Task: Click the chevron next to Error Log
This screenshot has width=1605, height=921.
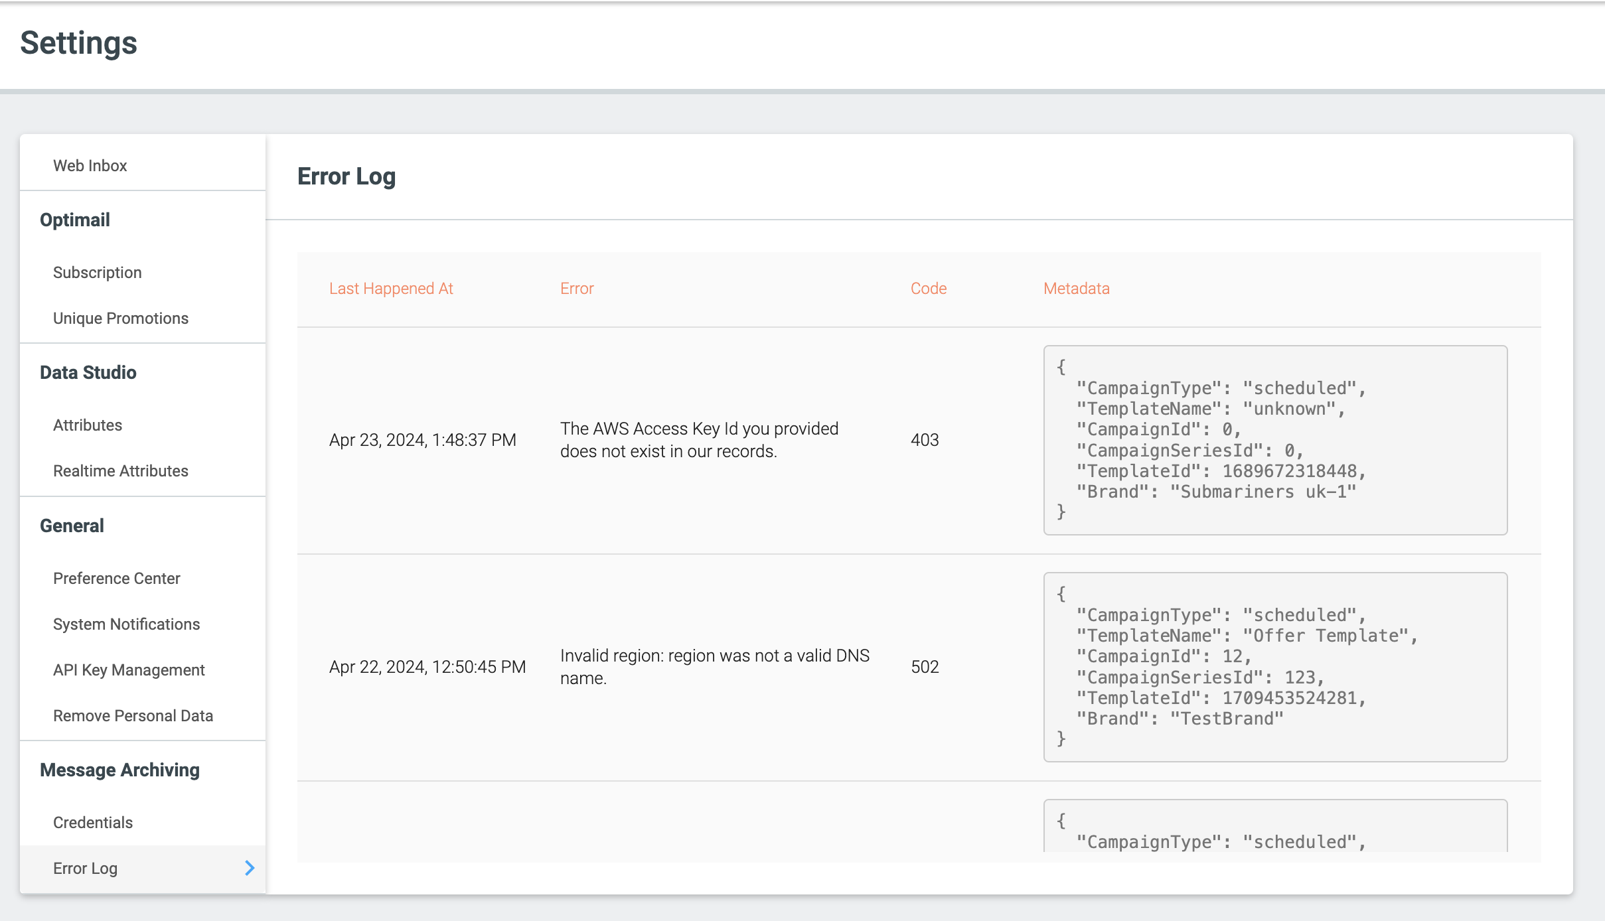Action: pos(250,868)
